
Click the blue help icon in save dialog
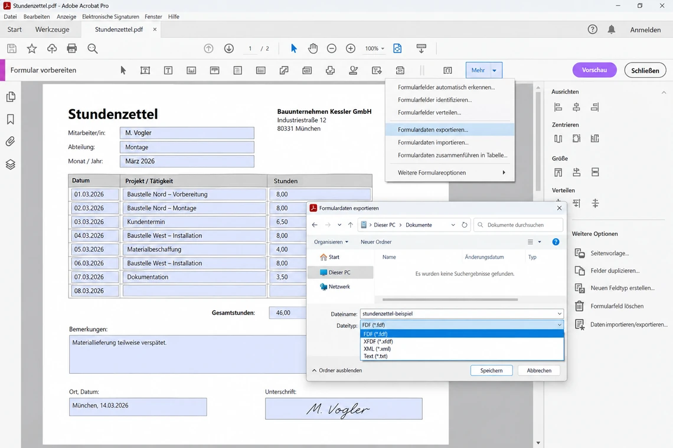point(556,242)
